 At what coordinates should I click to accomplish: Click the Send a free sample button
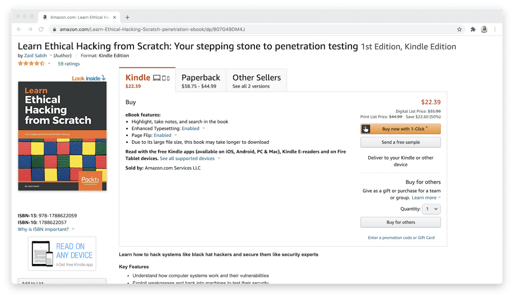click(x=401, y=142)
